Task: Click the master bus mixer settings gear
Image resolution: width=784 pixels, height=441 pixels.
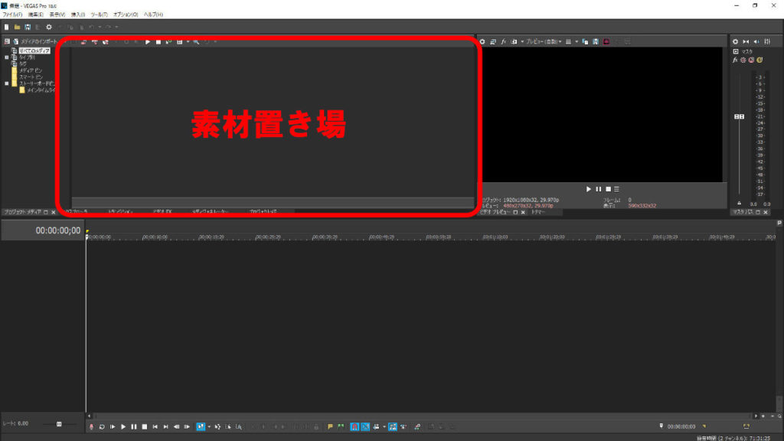Action: point(736,41)
